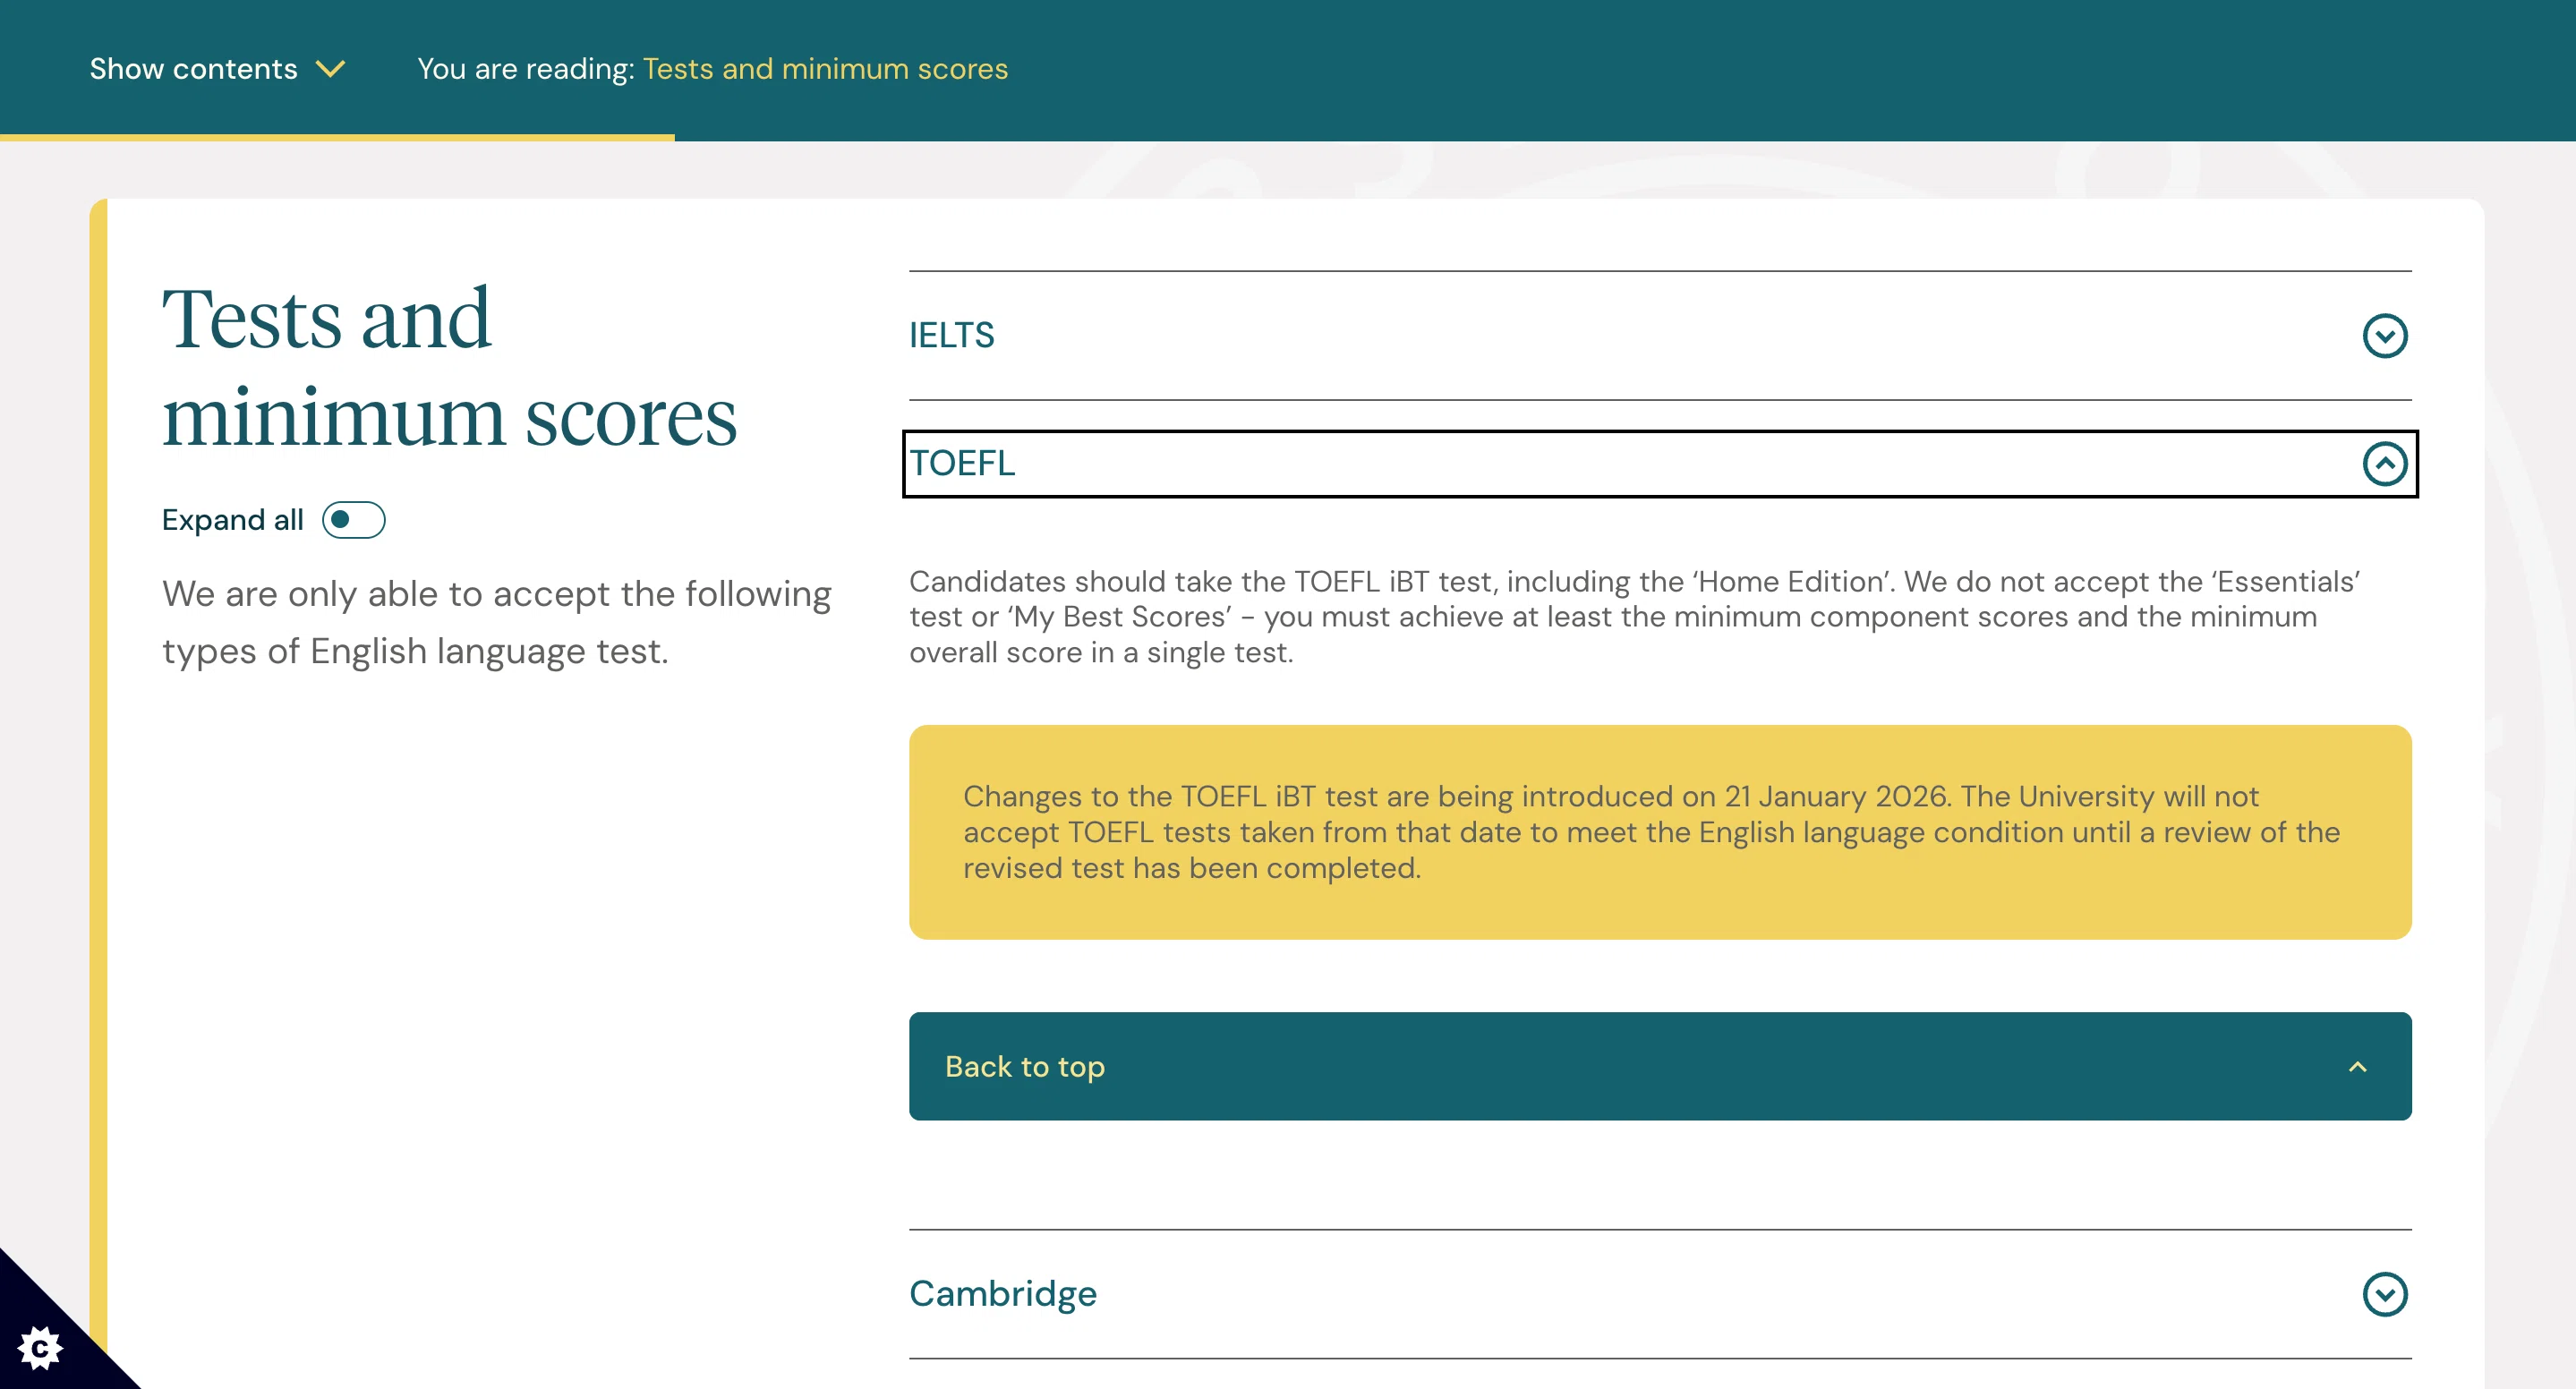Click the Back to top caret icon
Screen dimensions: 2576x1389
2357,1067
